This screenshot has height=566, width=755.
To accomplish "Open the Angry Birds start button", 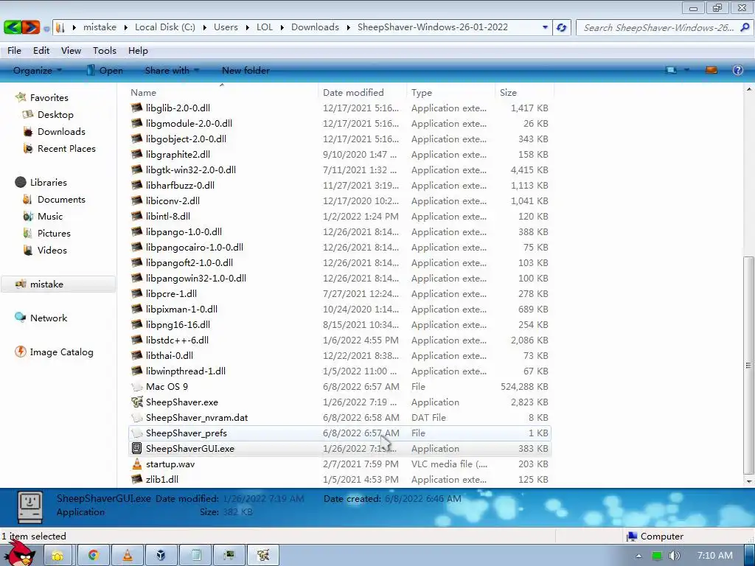I will click(20, 553).
